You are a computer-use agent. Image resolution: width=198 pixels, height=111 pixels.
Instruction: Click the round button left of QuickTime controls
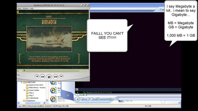[x=19, y=75]
